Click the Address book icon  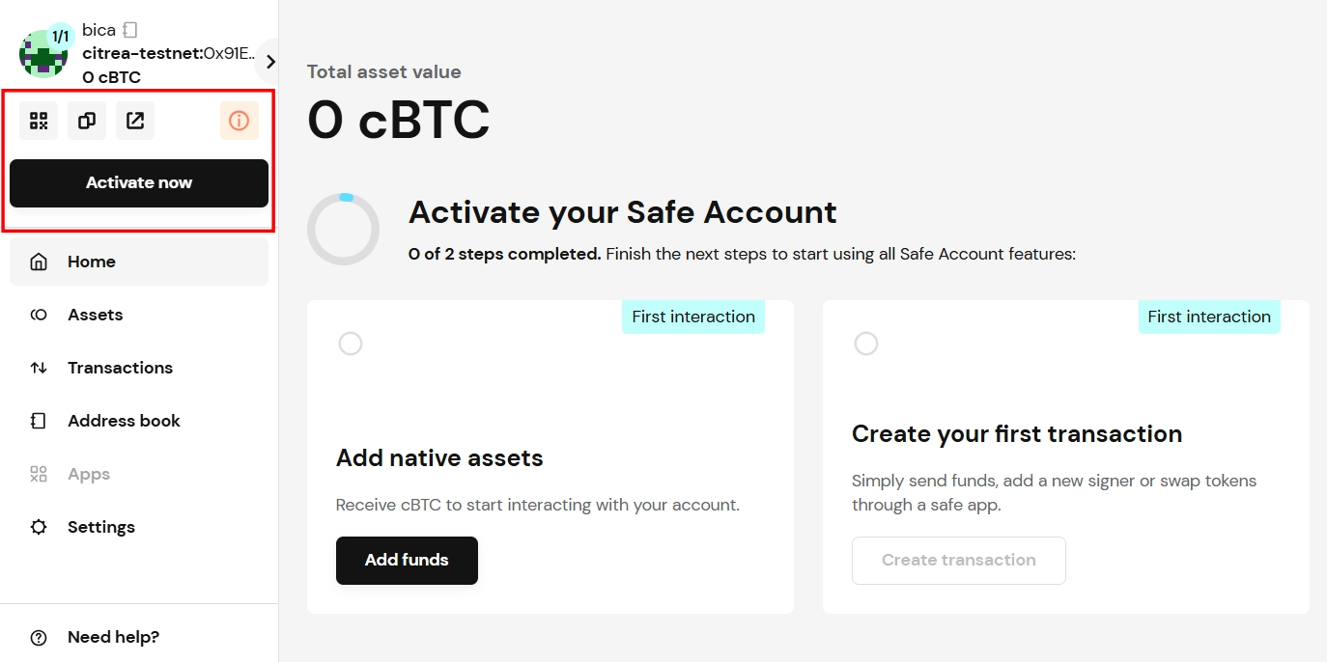pyautogui.click(x=38, y=421)
